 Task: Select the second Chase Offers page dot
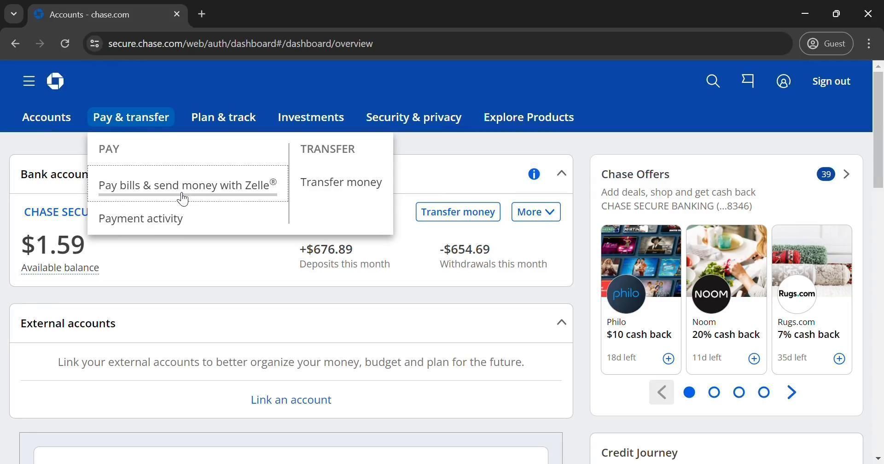pos(714,392)
